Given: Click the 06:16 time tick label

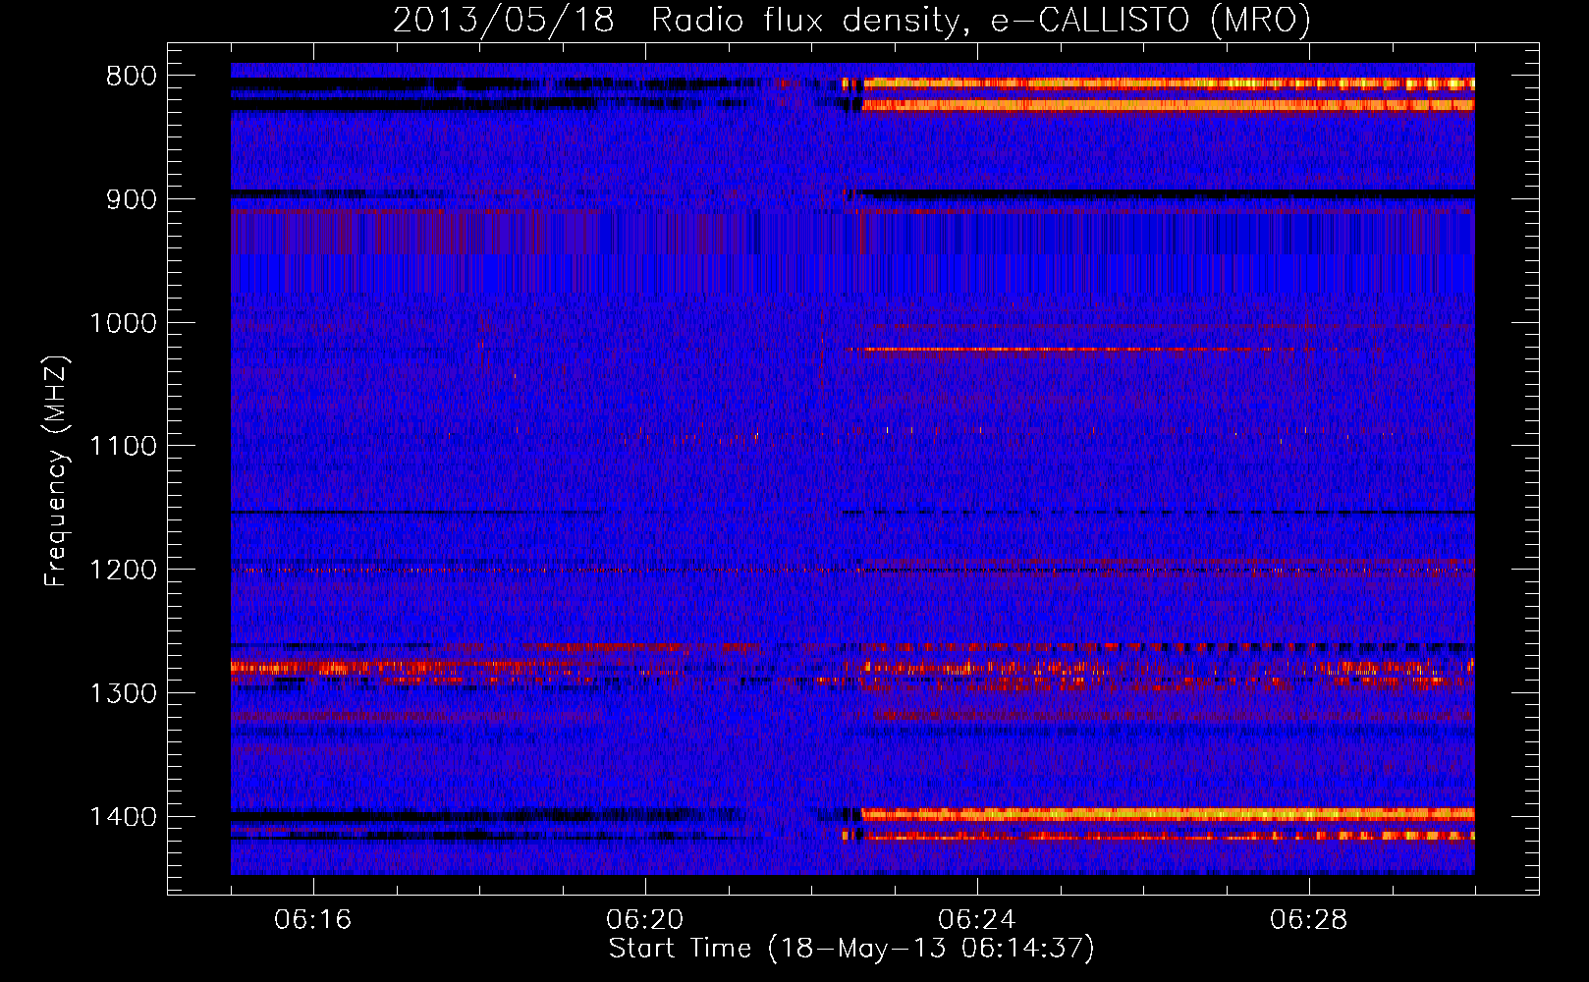Looking at the screenshot, I should click(313, 920).
